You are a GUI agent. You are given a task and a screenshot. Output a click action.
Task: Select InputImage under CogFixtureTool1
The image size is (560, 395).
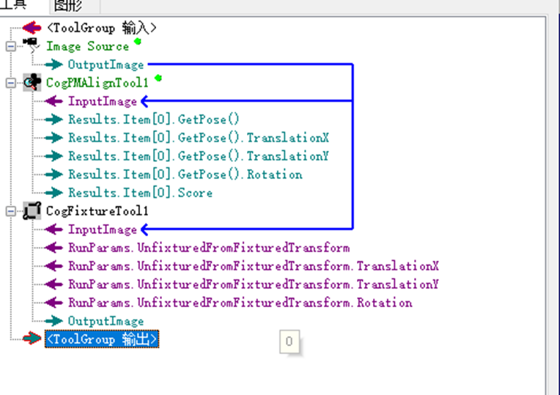(x=103, y=229)
